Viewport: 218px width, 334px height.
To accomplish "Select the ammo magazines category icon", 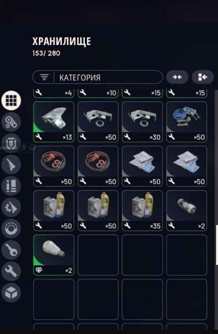I will click(x=11, y=186).
